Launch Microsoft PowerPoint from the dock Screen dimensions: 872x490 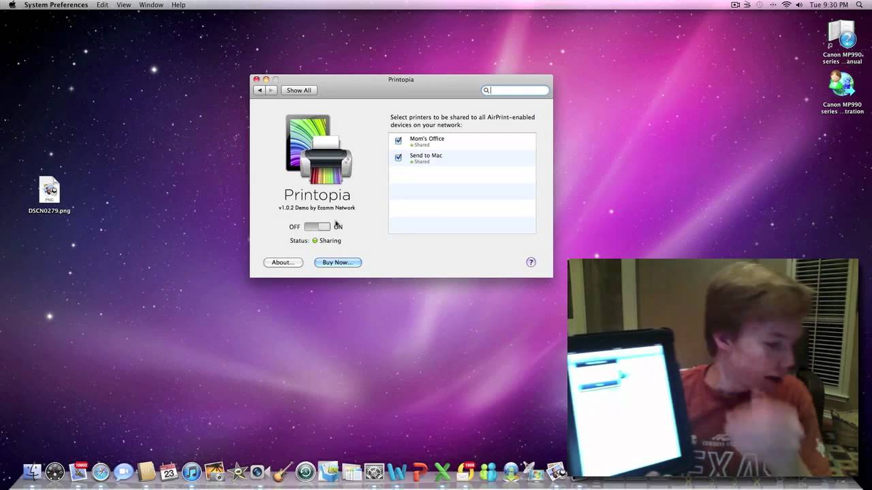tap(420, 471)
